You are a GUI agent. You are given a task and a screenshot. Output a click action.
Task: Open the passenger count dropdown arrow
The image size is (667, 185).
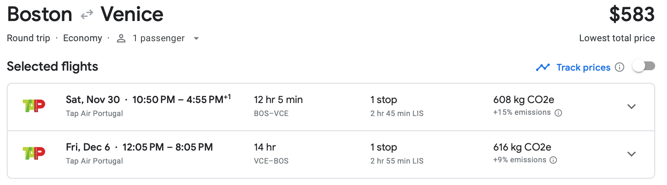coord(196,38)
